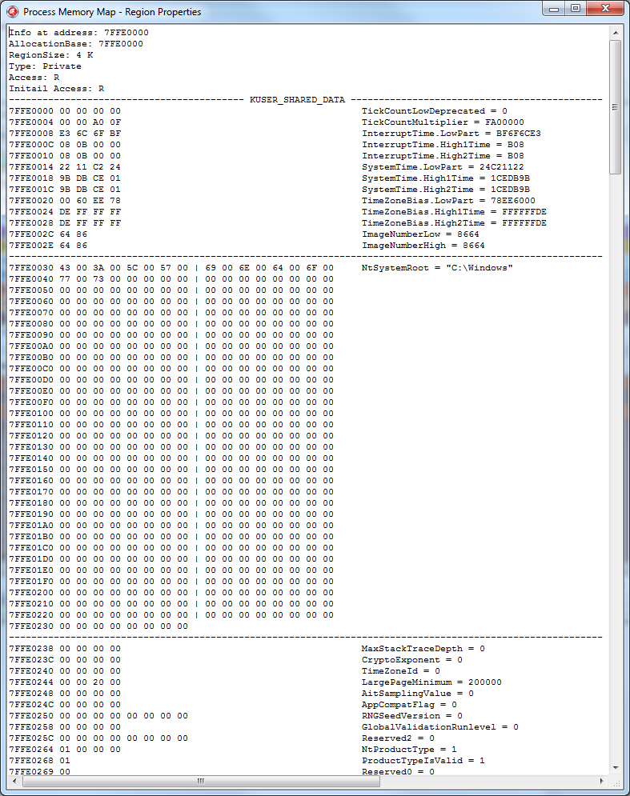Viewport: 630px width, 796px height.
Task: Click address 7FFE0030 hex row
Action: pos(171,267)
